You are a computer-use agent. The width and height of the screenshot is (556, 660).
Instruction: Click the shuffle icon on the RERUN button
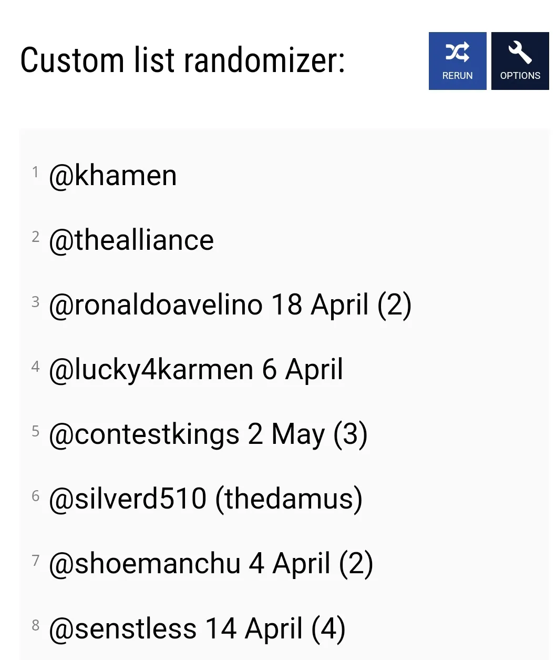457,52
